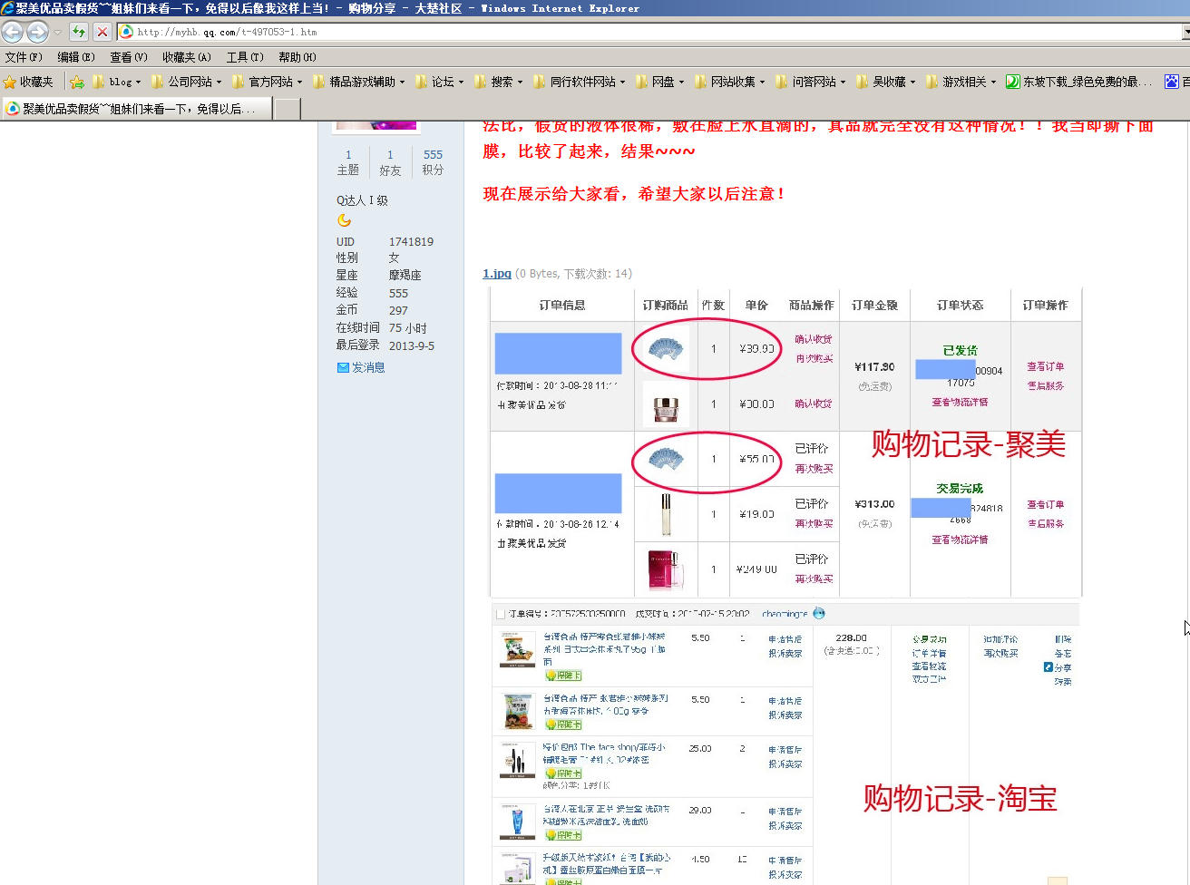This screenshot has height=885, width=1190.
Task: Click the add to favorites bar icon
Action: (77, 82)
